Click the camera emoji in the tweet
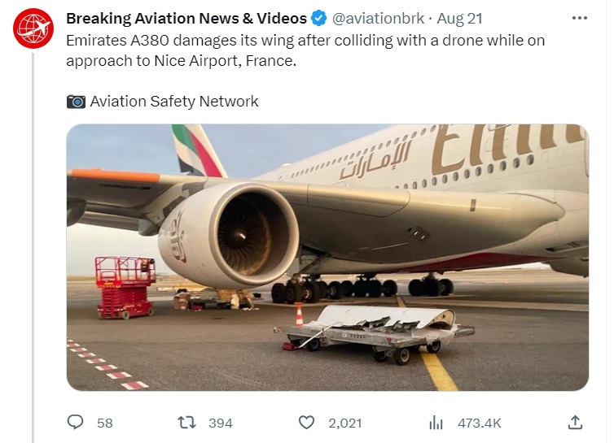The width and height of the screenshot is (614, 443). (x=76, y=102)
